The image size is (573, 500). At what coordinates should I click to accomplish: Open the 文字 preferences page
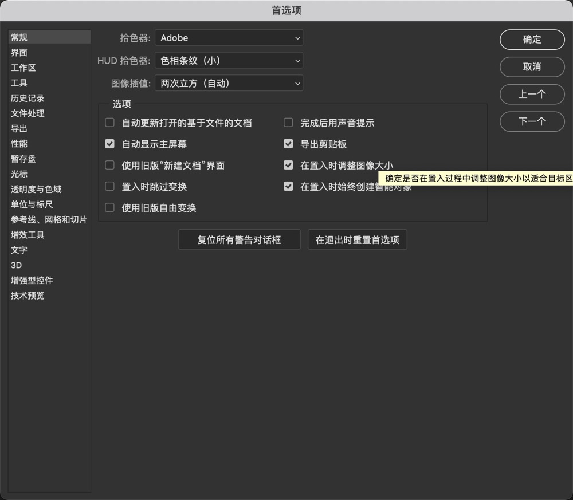19,250
